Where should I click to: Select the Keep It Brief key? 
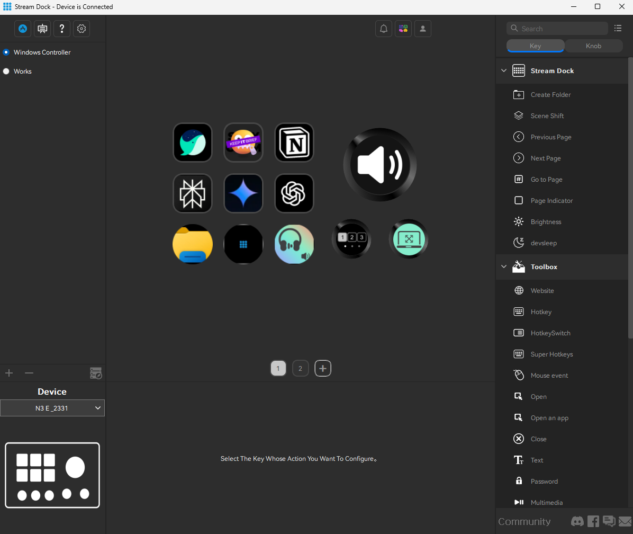(x=243, y=143)
